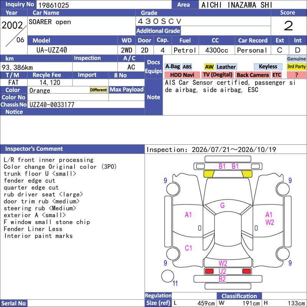The width and height of the screenshot is (307, 307).
Task: Click the yellow Different color tag
Action: pos(99,90)
